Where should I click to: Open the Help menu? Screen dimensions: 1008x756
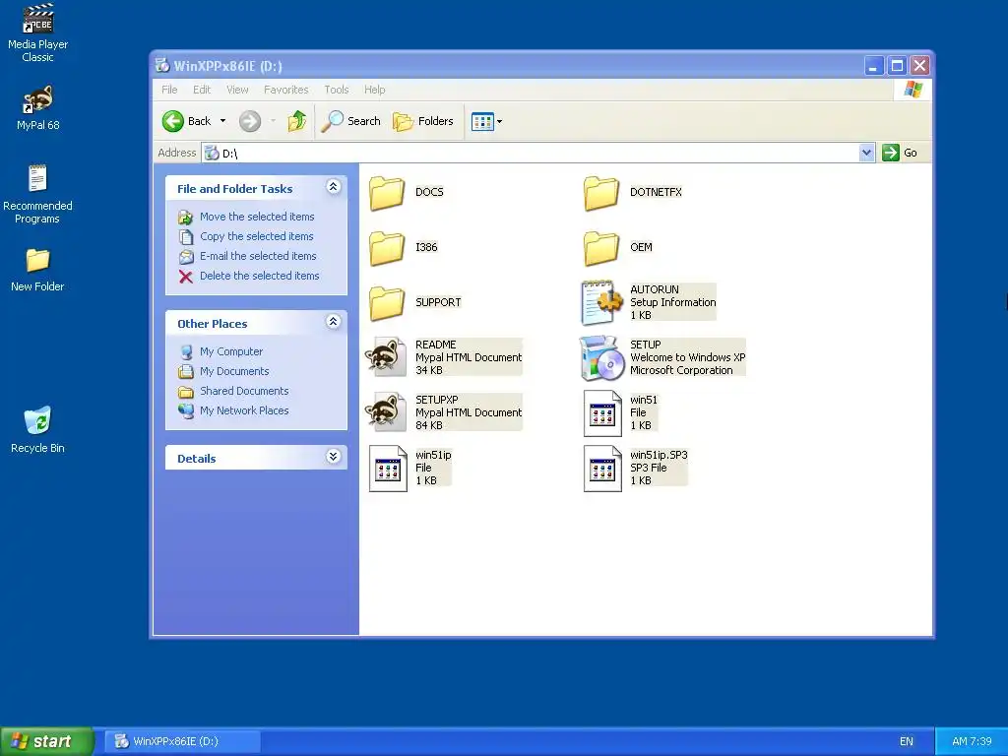(375, 90)
